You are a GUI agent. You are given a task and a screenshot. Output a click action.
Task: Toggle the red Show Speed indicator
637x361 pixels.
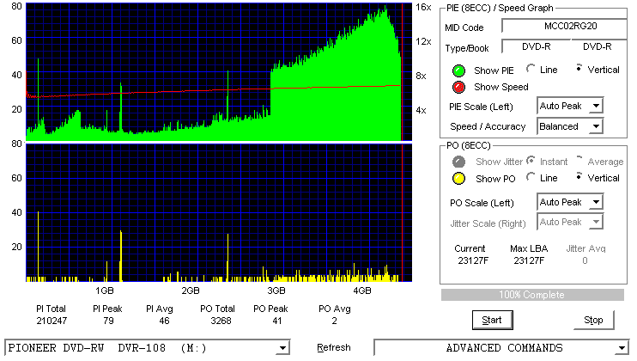(458, 87)
